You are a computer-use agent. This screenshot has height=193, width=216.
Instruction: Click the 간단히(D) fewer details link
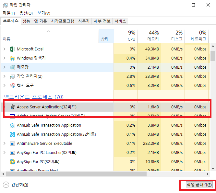click(20, 185)
